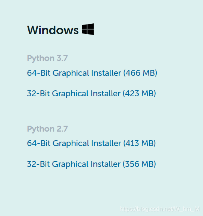Screen dimensions: 203x216
Task: Click the blog.csdn.net watermark URL
Action: pos(160,209)
